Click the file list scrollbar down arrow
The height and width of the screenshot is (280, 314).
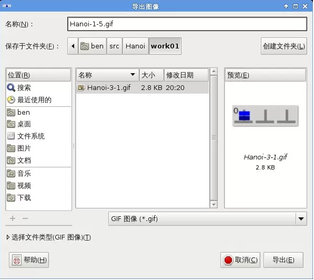coord(214,204)
